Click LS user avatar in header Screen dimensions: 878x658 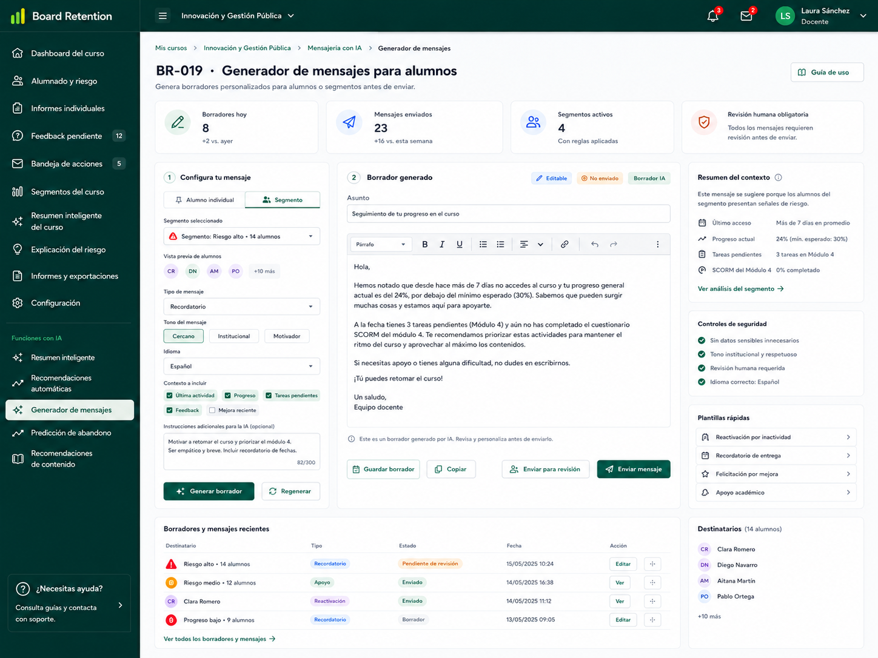click(x=785, y=16)
